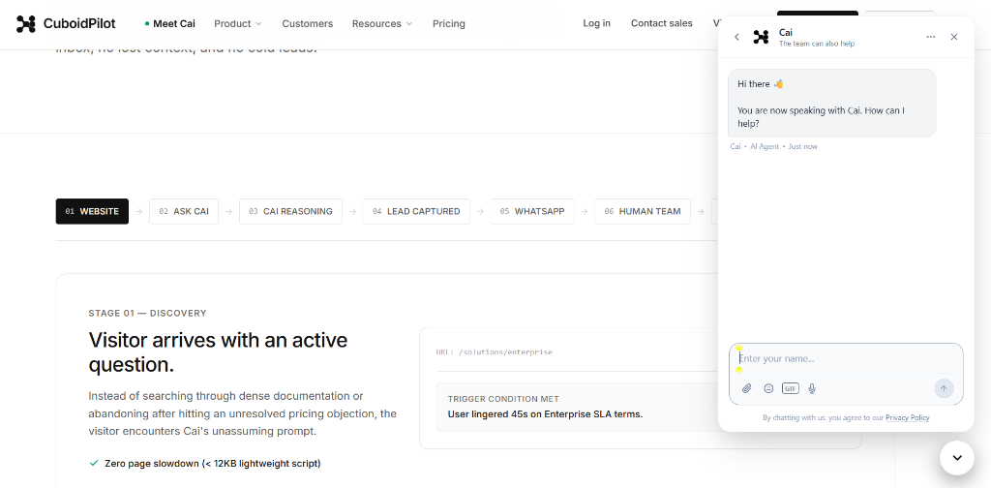Select the 02 ASK CAI stage tab

(x=184, y=212)
